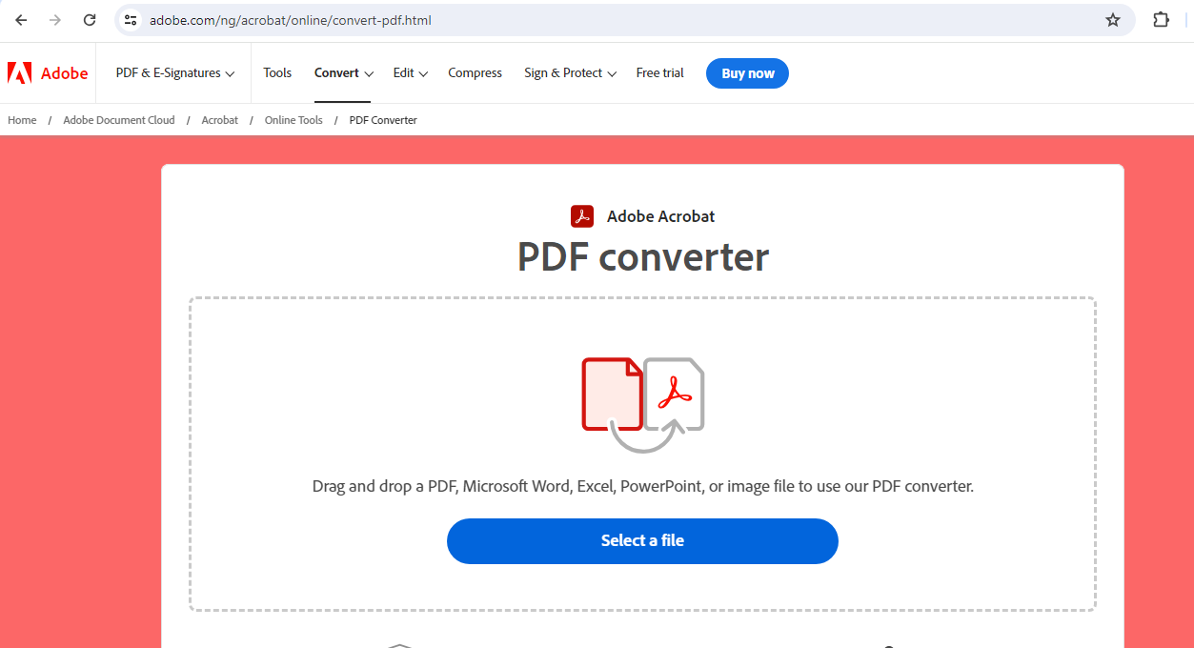Screen dimensions: 1194x648
Task: Open the Compress nav item
Action: 475,73
